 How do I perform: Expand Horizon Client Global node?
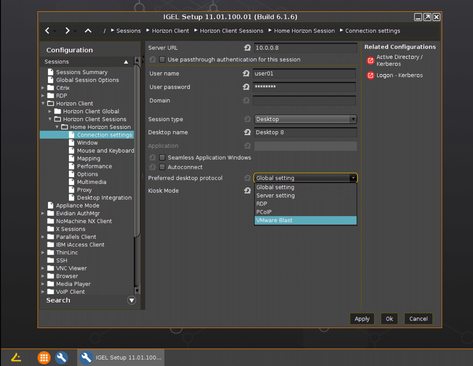click(50, 111)
